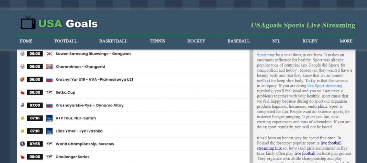Click the 08:00 time badge for Challenger Series
367x163 pixels.
click(35, 157)
